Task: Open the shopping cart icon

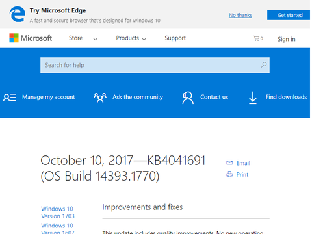Action: (x=256, y=38)
